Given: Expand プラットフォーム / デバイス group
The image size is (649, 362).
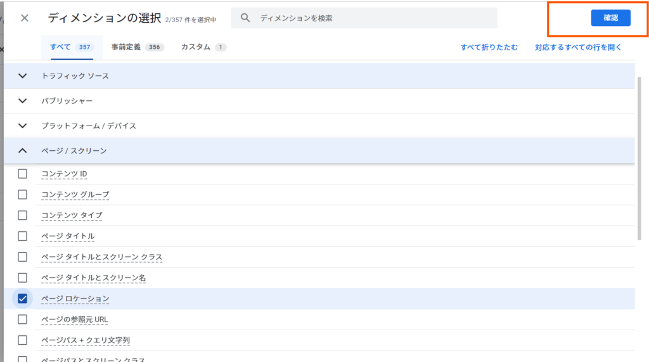Looking at the screenshot, I should (x=23, y=126).
